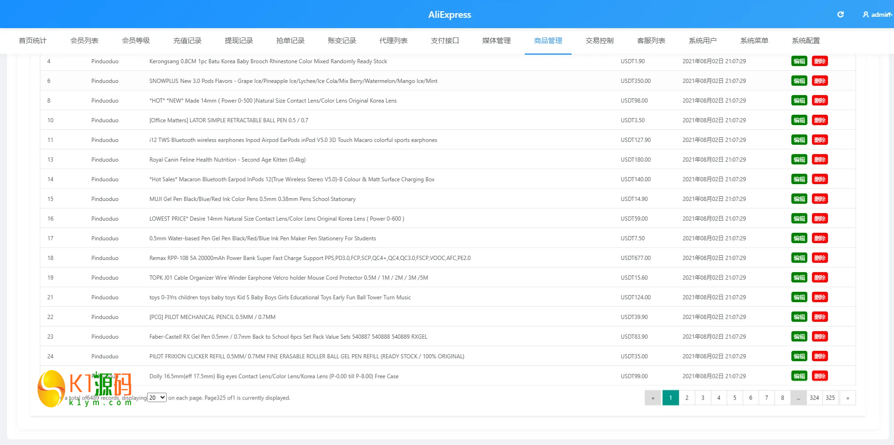Go to page 7

(x=767, y=398)
